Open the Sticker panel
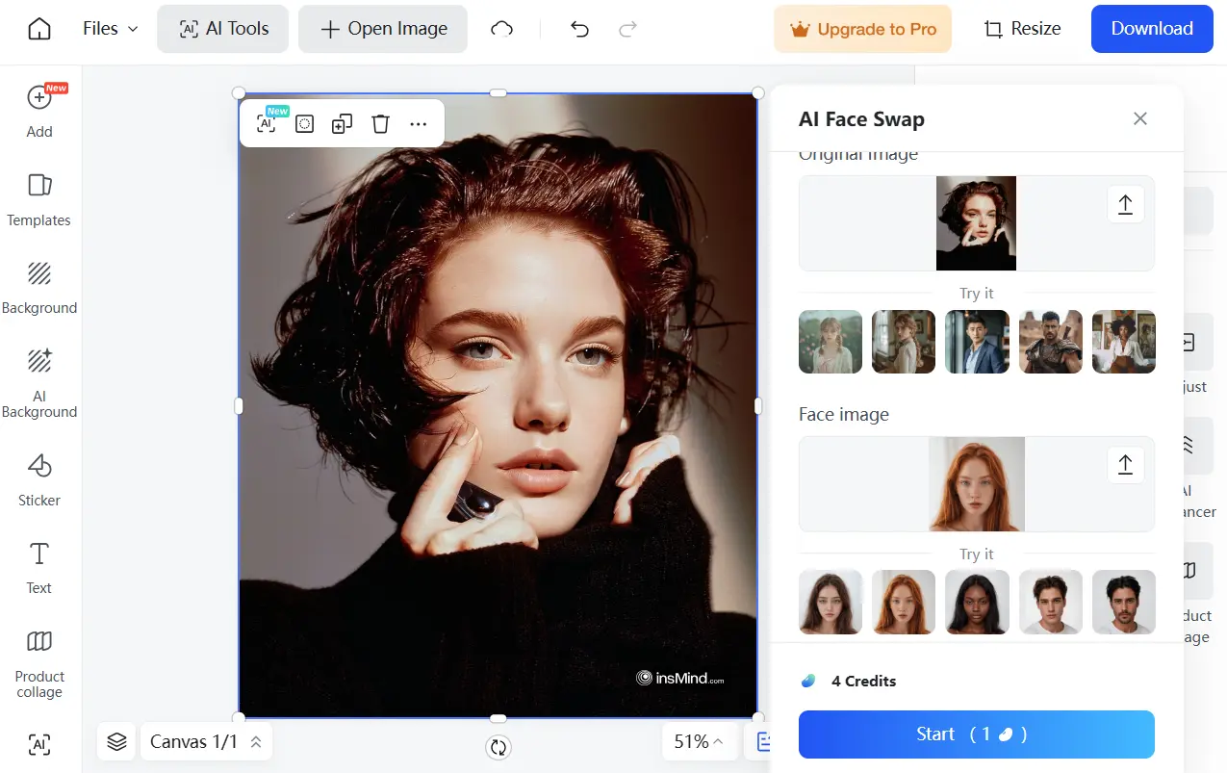The width and height of the screenshot is (1227, 773). [39, 479]
